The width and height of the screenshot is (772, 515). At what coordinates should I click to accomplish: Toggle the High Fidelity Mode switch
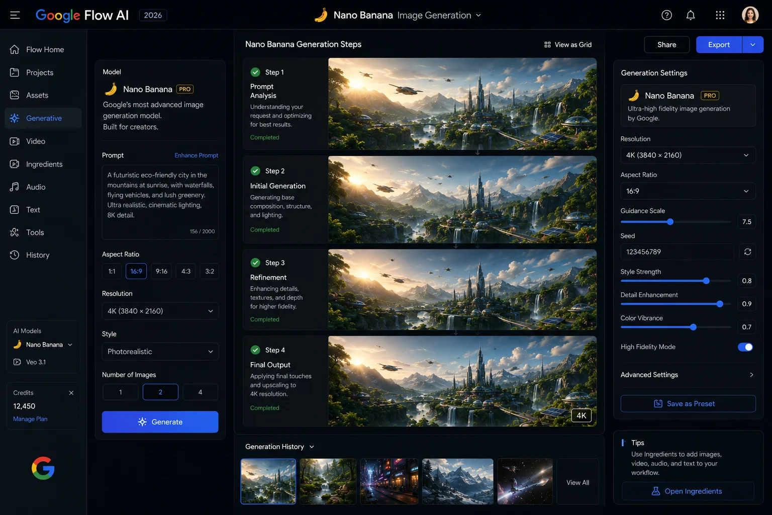tap(745, 347)
